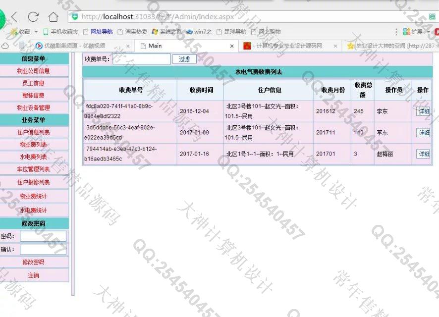Close the 优酷剧集频道 tab

tap(128, 46)
